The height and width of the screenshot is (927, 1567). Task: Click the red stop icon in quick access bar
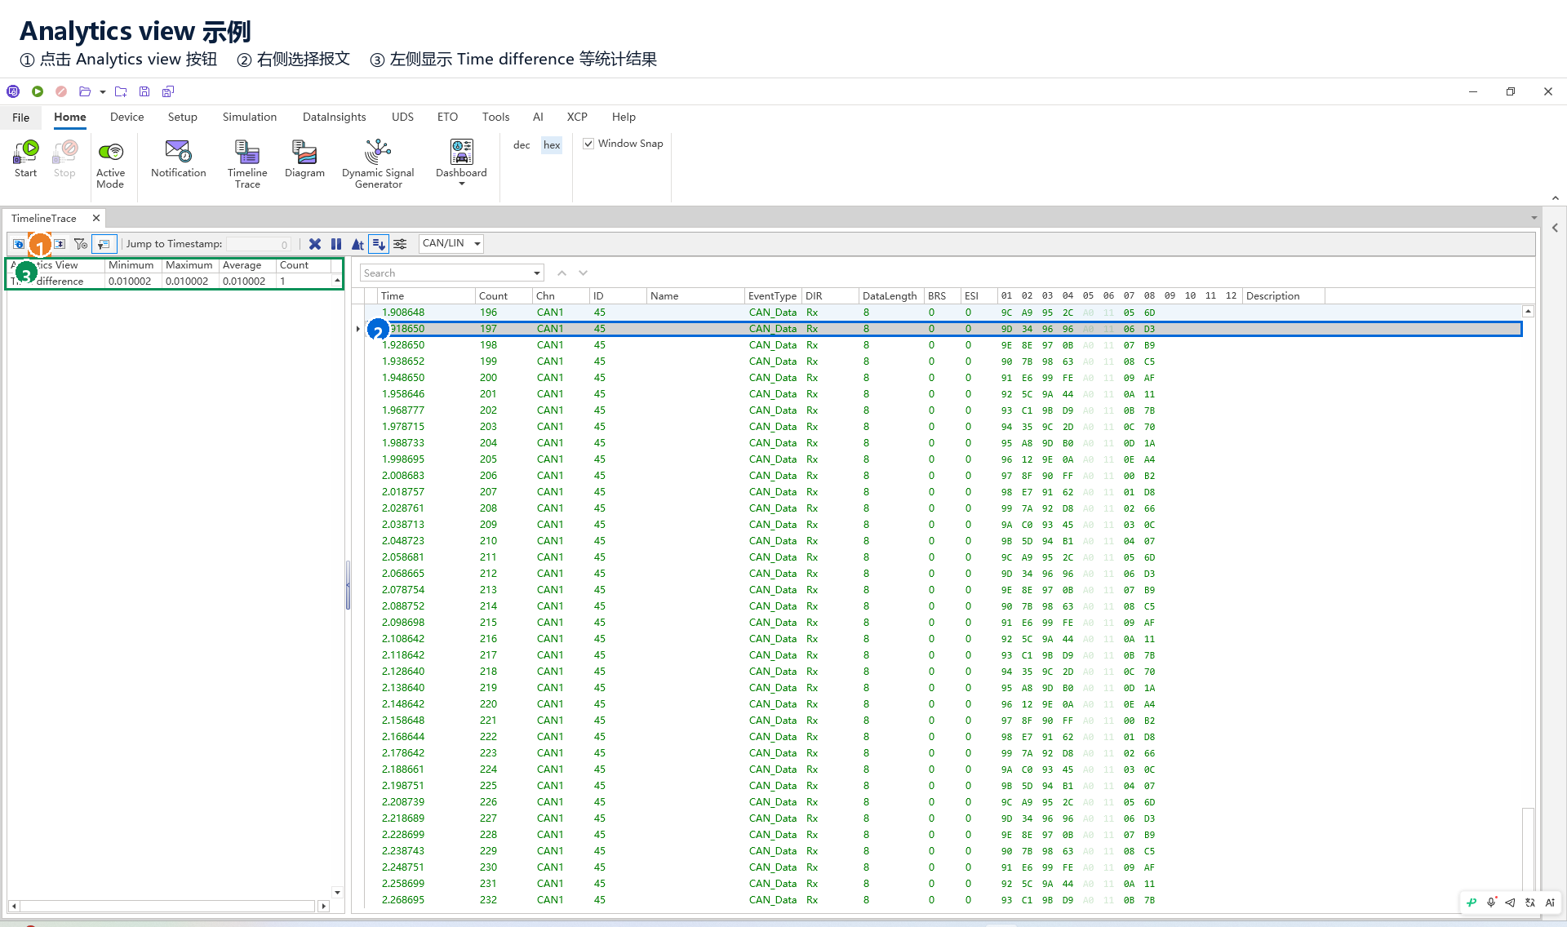click(x=61, y=91)
